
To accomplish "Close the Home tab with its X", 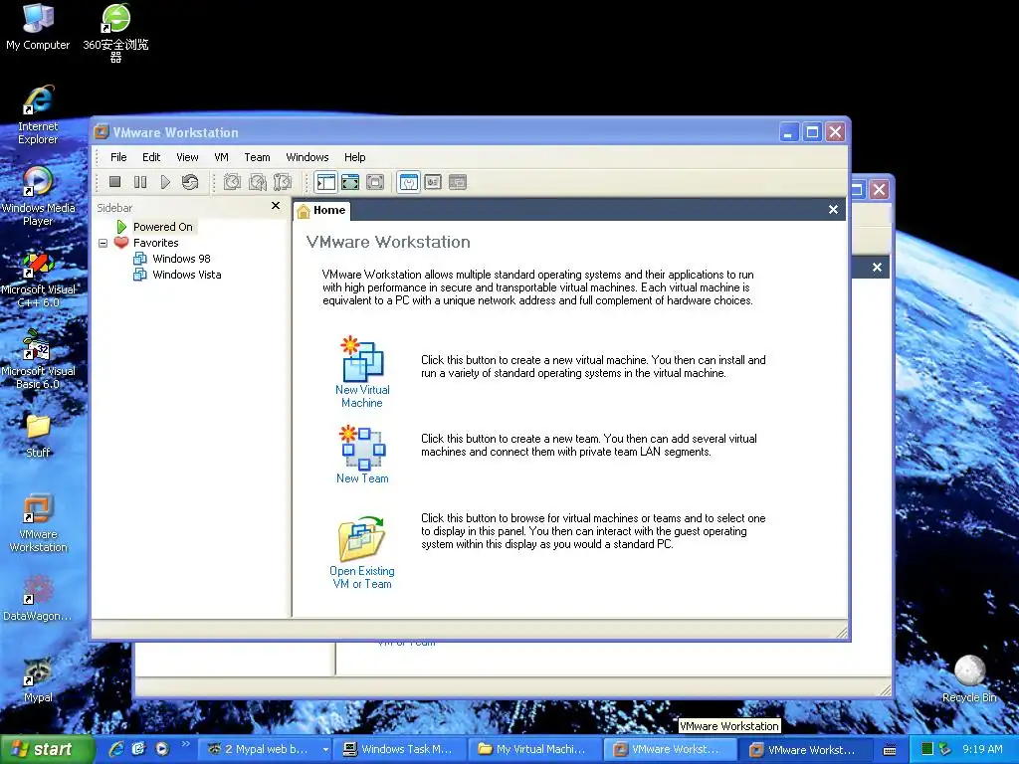I will tap(833, 209).
